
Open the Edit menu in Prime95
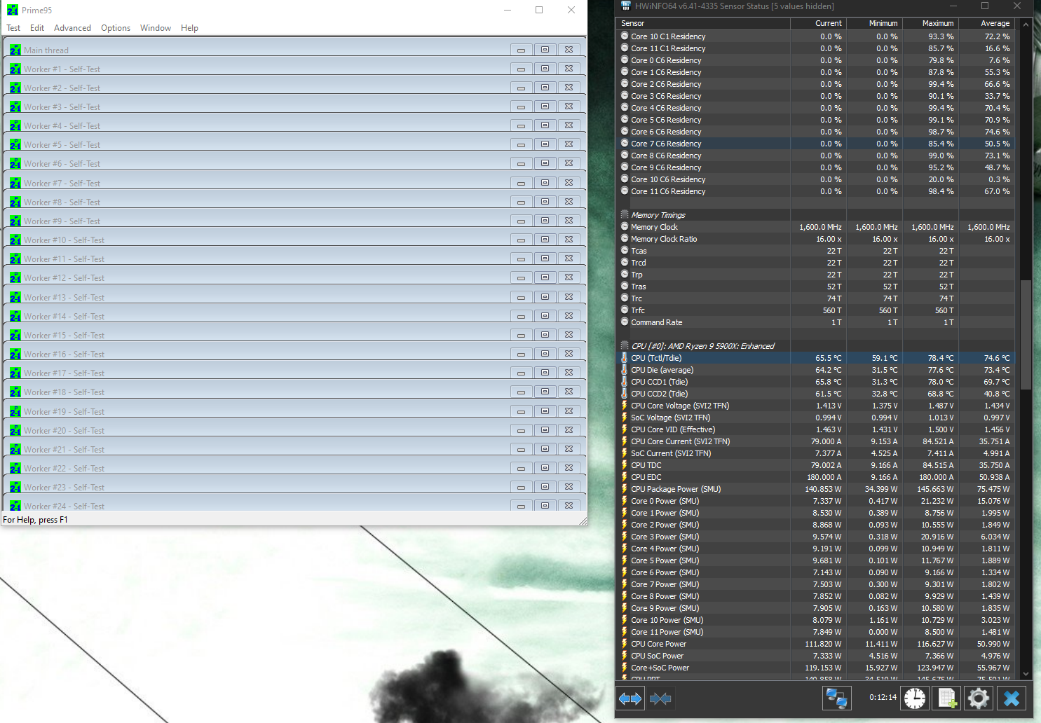[x=37, y=28]
